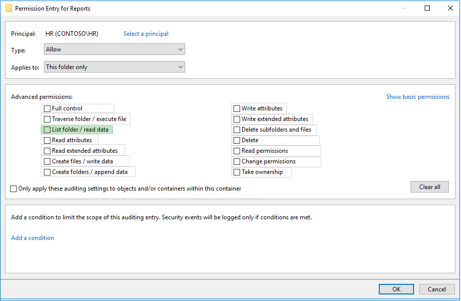Check the Write attributes box

click(237, 108)
